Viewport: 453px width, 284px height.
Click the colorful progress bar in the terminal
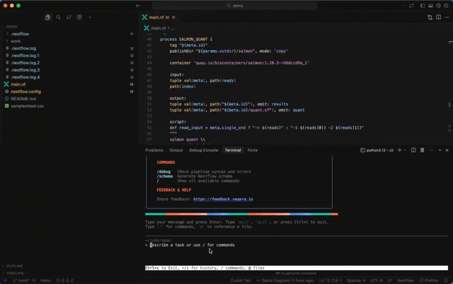click(x=241, y=214)
